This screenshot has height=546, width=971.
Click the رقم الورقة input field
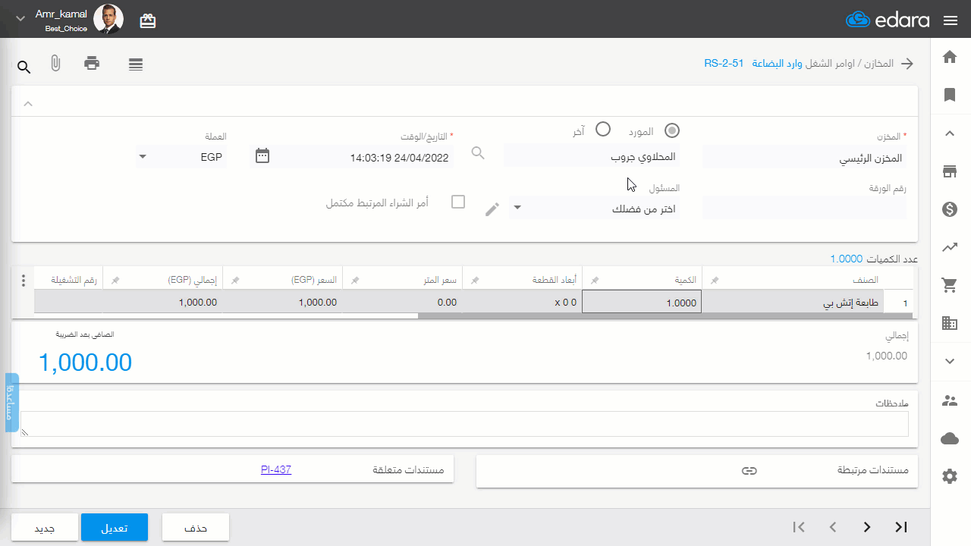click(804, 208)
